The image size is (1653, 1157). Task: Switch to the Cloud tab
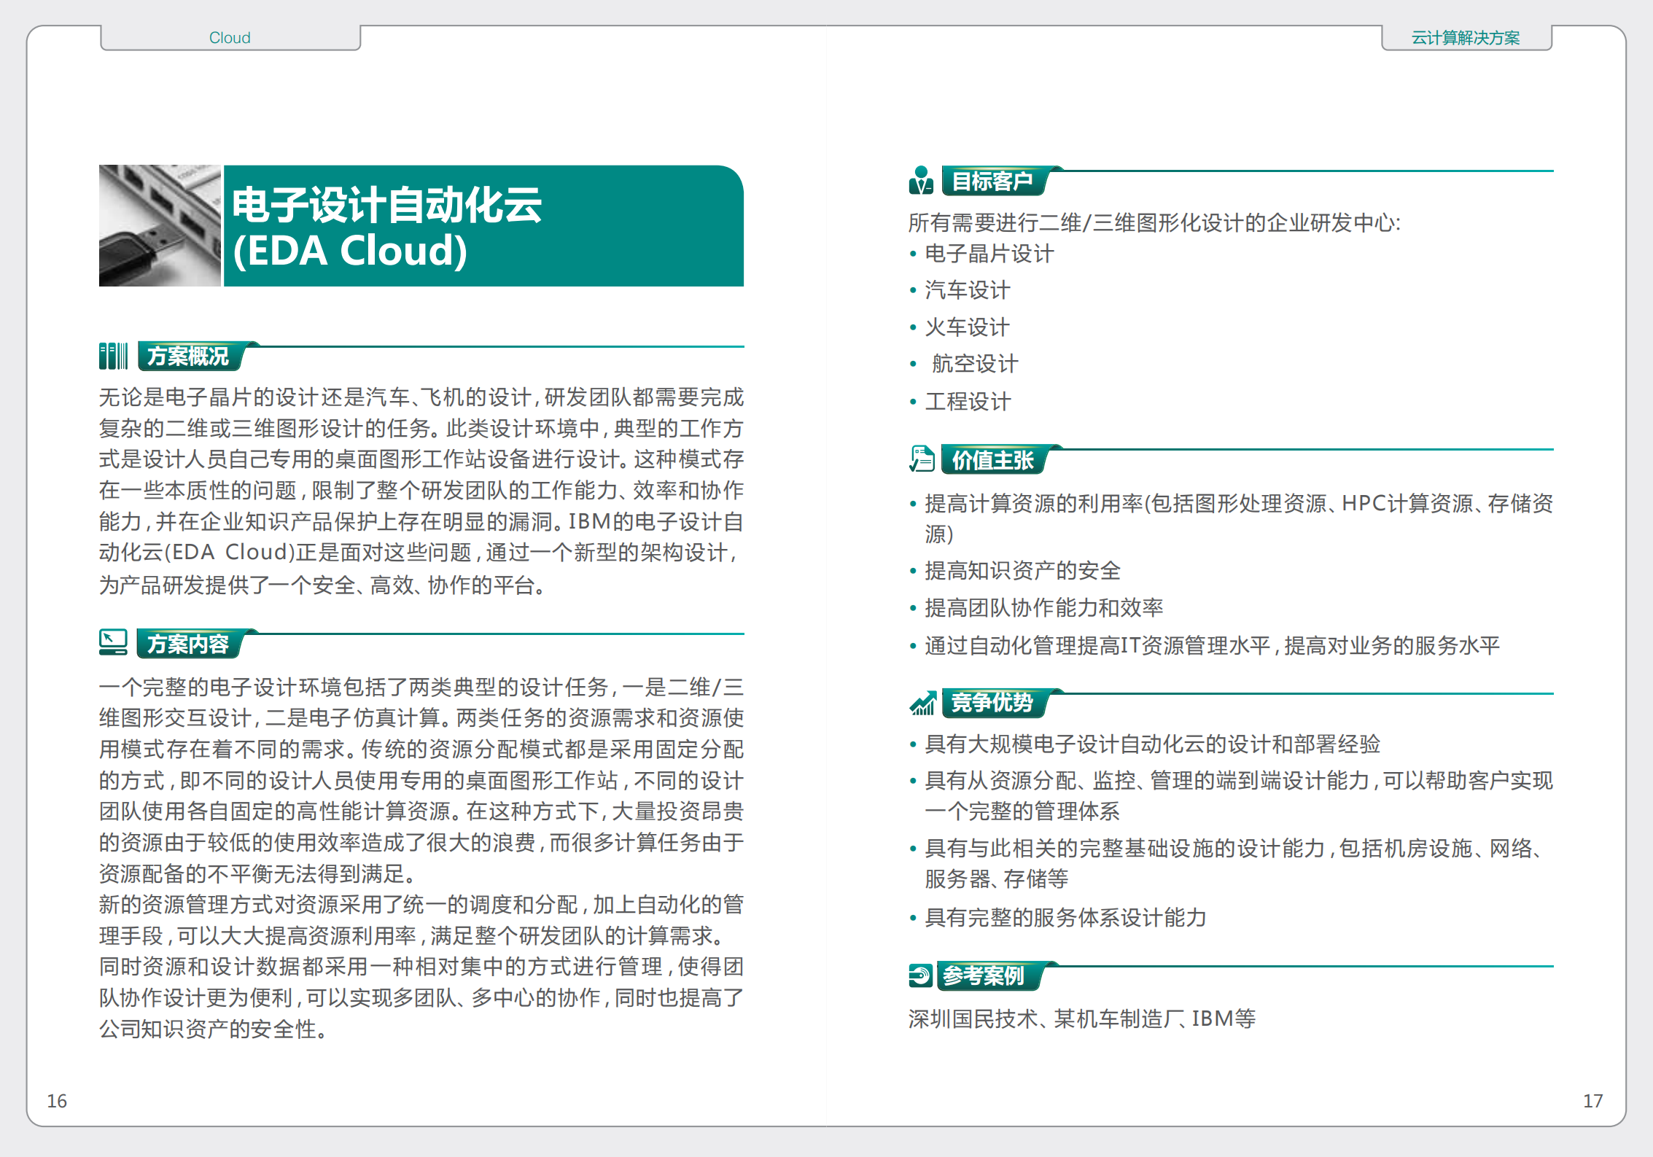[x=229, y=36]
